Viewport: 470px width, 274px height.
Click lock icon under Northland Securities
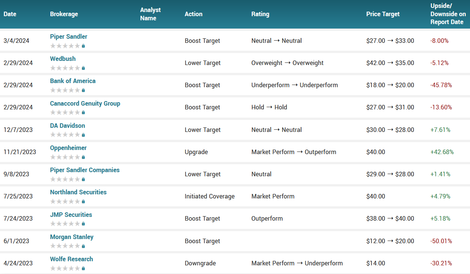click(x=83, y=201)
